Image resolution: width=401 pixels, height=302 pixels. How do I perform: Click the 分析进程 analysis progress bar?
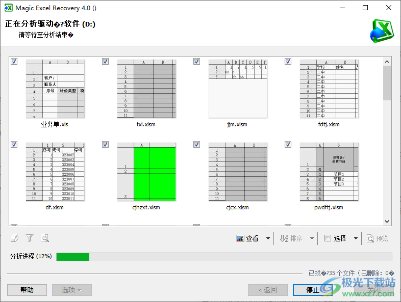(x=224, y=257)
